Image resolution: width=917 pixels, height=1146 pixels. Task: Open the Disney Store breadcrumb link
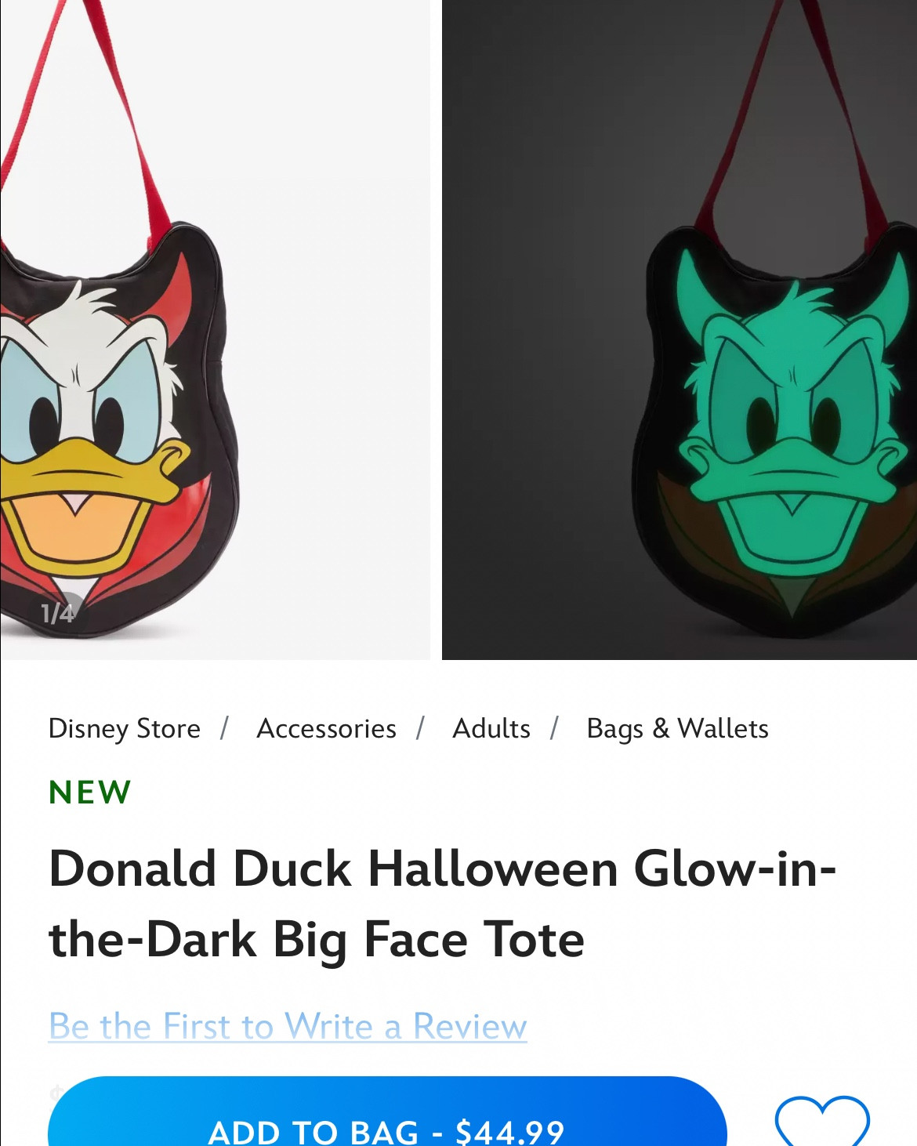pos(124,728)
